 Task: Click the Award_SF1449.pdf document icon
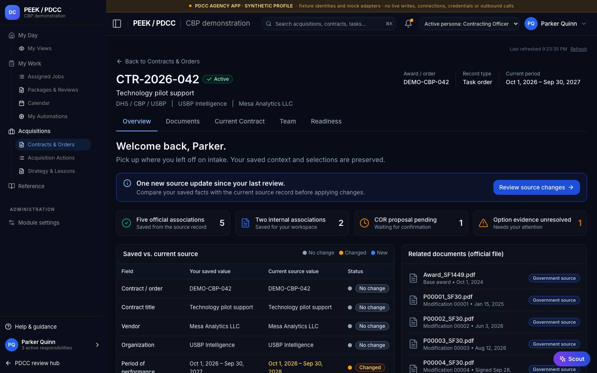(x=413, y=278)
